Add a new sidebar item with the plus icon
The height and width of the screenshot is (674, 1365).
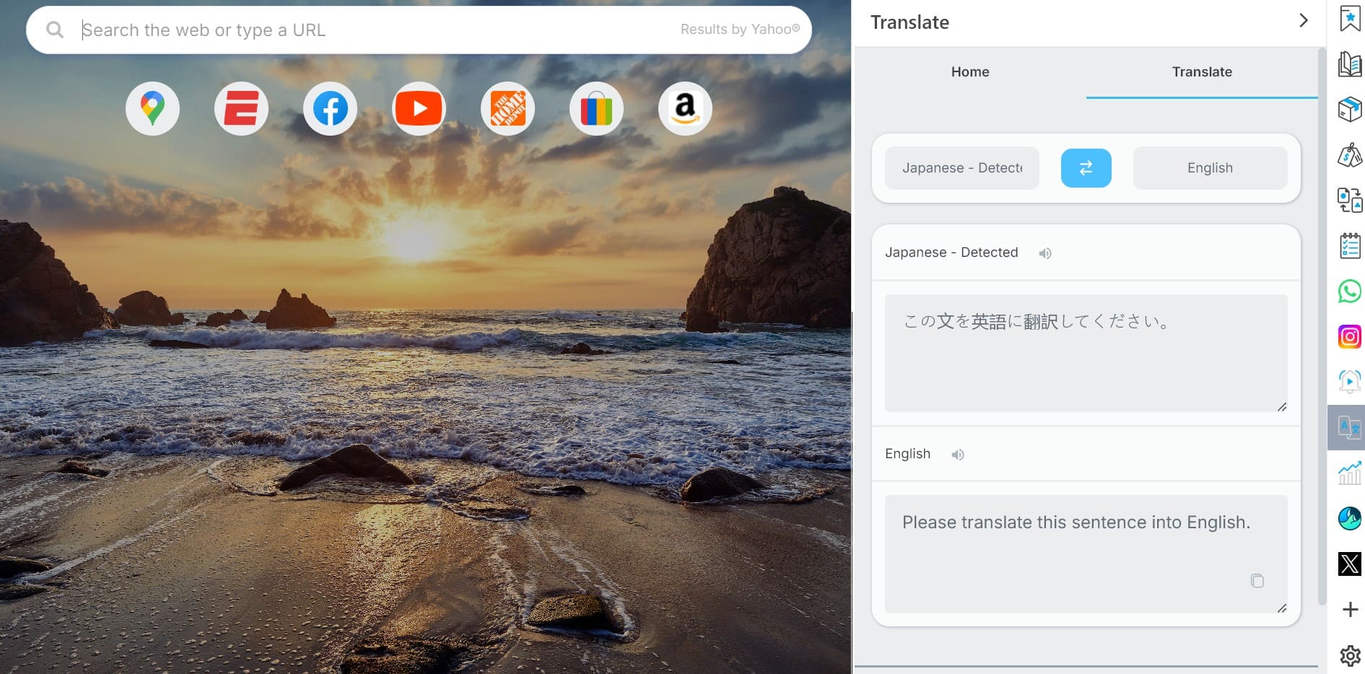1348,609
